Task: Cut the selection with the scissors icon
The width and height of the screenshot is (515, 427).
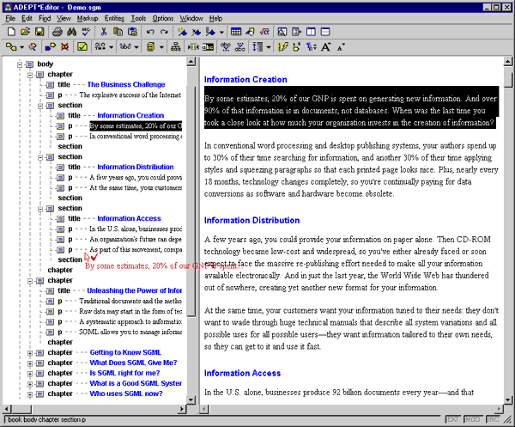Action: pos(104,32)
